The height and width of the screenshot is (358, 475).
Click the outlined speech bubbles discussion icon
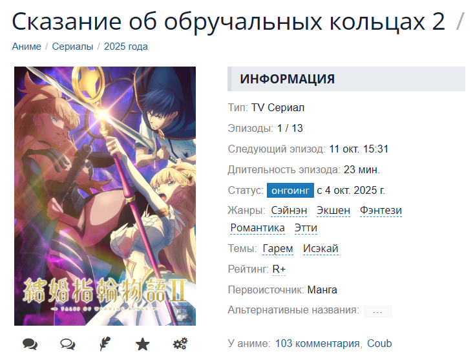click(68, 344)
